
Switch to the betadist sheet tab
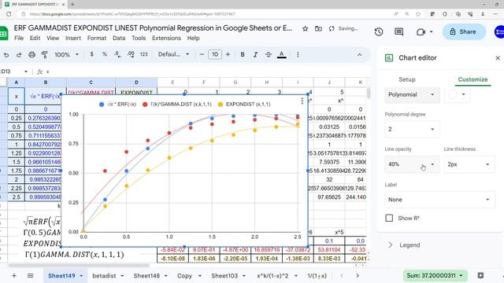[x=104, y=276]
